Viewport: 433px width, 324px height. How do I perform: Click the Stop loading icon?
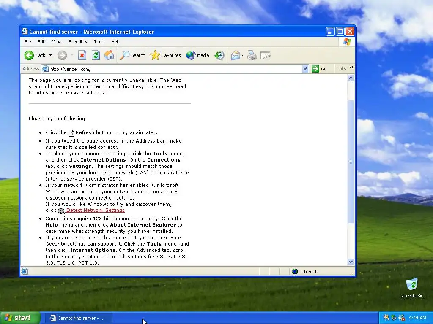pyautogui.click(x=82, y=55)
